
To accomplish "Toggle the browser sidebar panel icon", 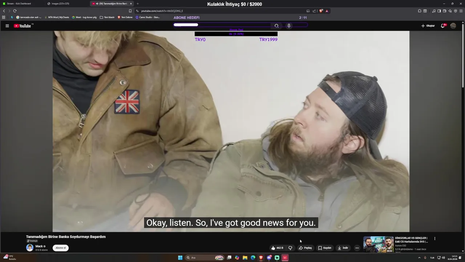I will [439, 11].
